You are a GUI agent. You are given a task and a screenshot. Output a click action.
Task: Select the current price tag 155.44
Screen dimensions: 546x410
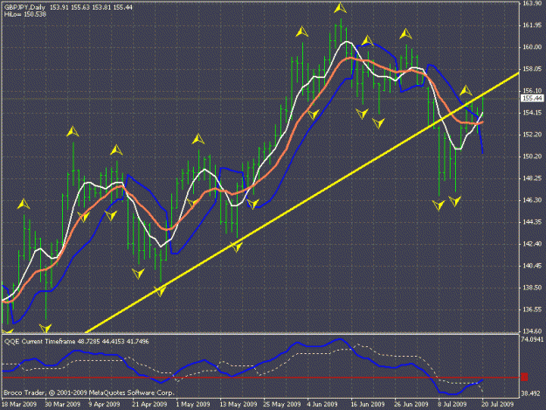[x=532, y=98]
